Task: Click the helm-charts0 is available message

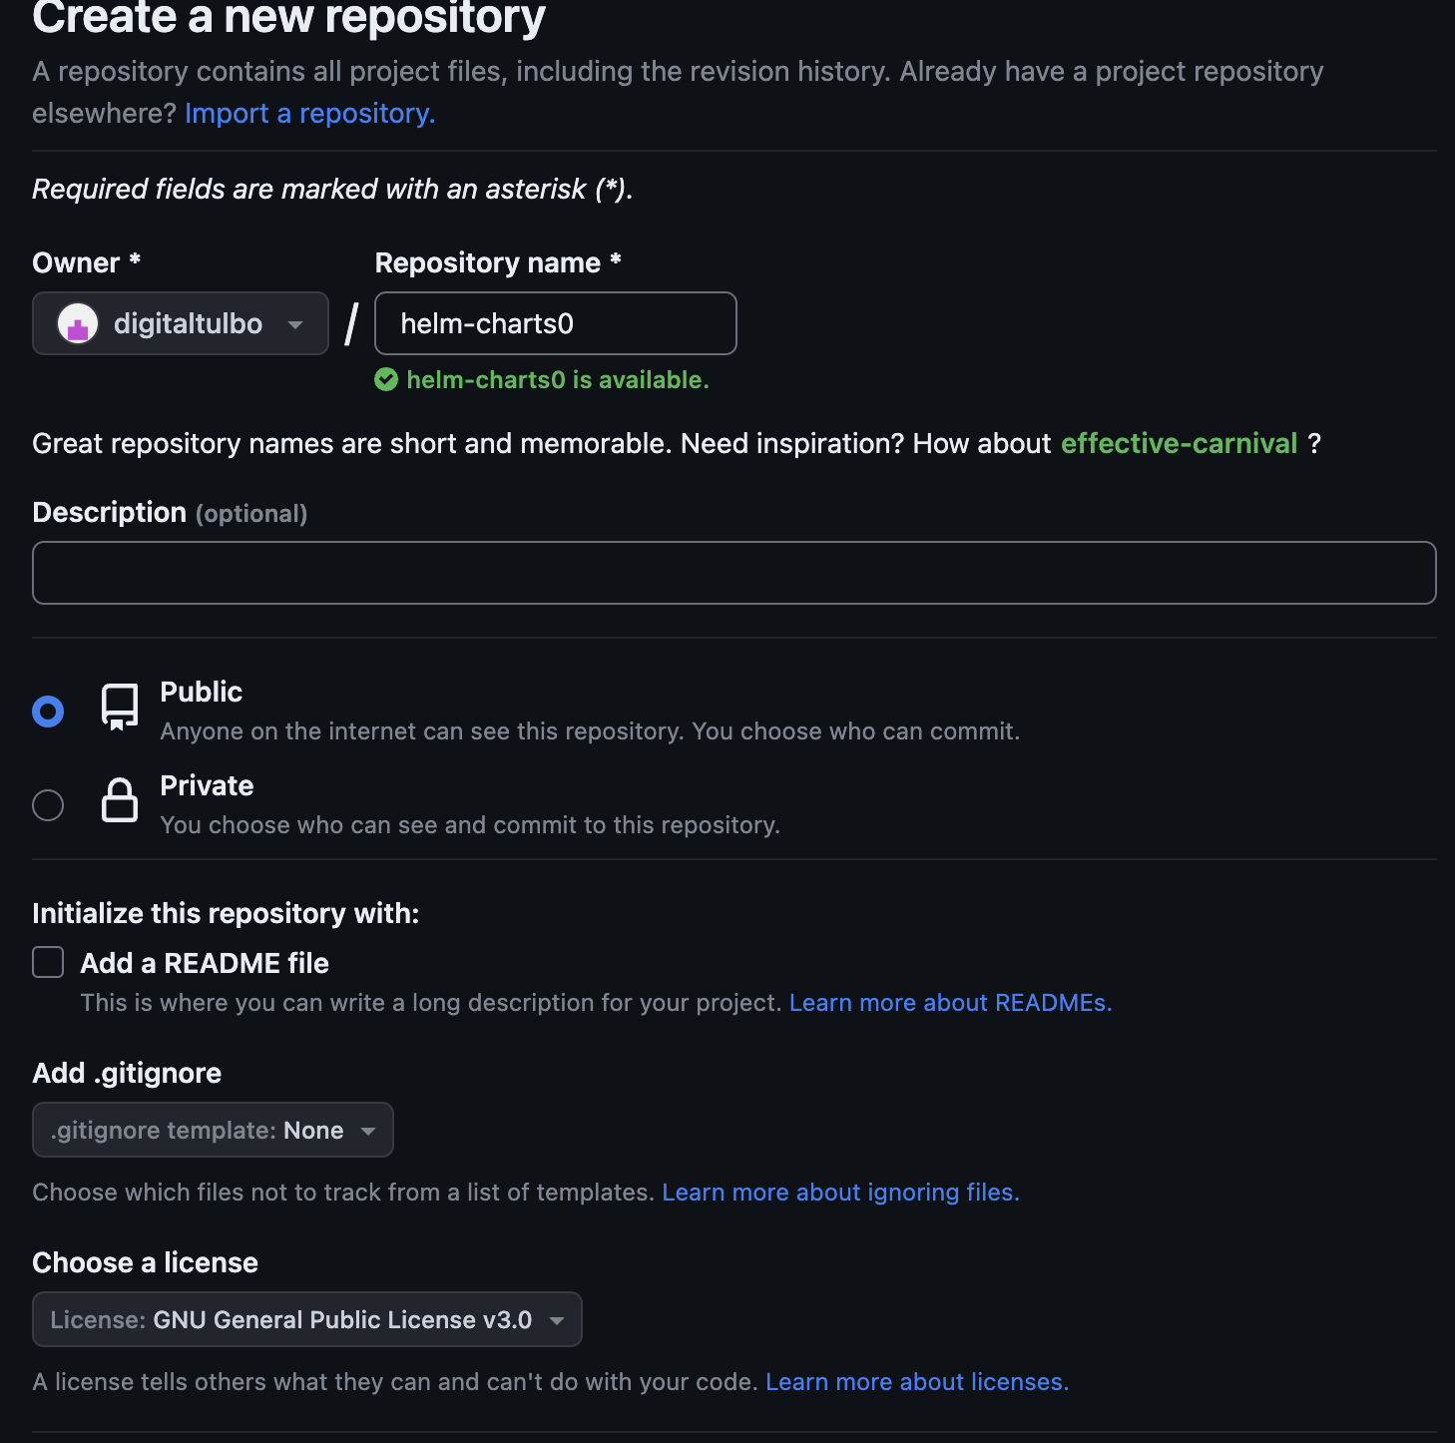Action: point(559,380)
